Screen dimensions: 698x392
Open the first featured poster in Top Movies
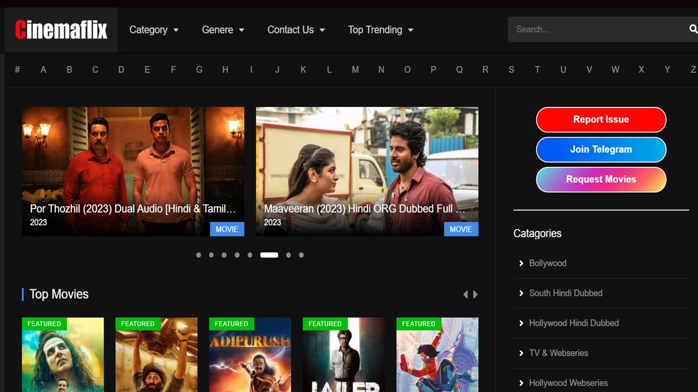tap(63, 355)
